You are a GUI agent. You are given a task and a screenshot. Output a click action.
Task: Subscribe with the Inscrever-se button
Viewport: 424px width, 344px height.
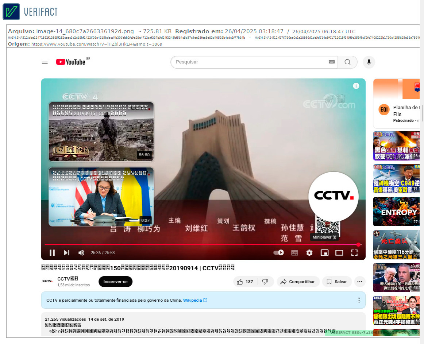(x=115, y=282)
